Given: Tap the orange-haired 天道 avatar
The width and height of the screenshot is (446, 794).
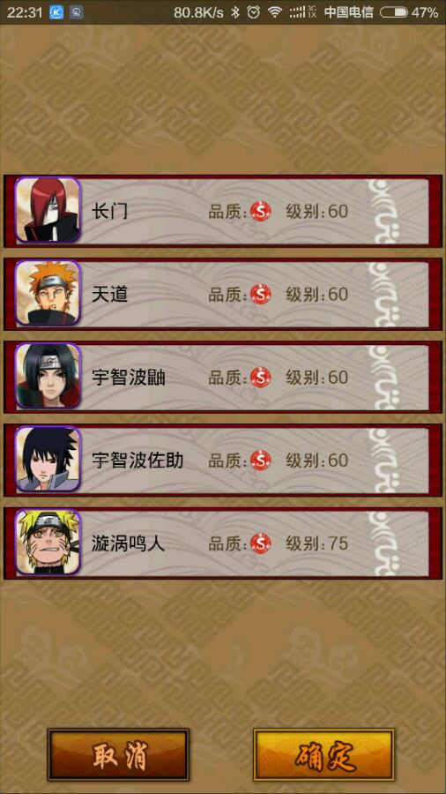Looking at the screenshot, I should (48, 293).
